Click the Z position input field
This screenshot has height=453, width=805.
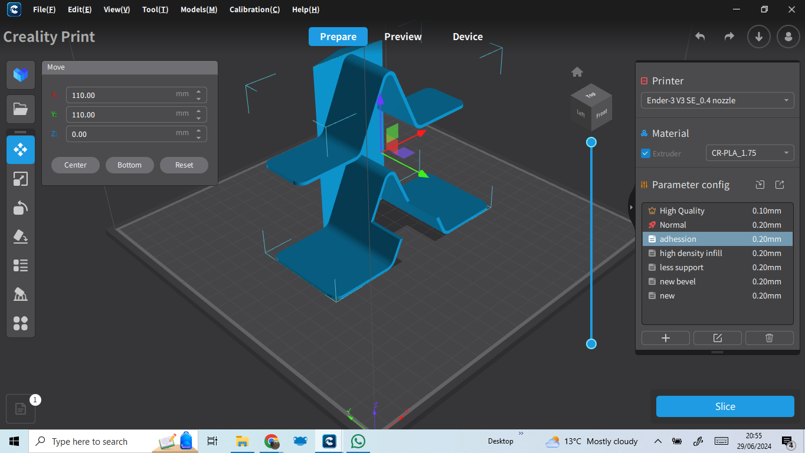136,134
